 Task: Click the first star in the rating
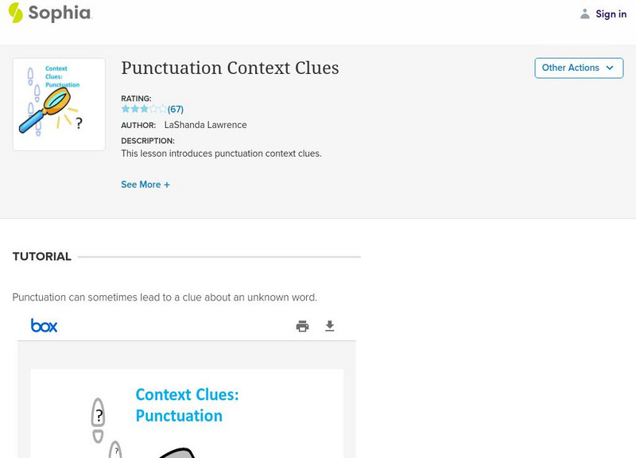(125, 109)
